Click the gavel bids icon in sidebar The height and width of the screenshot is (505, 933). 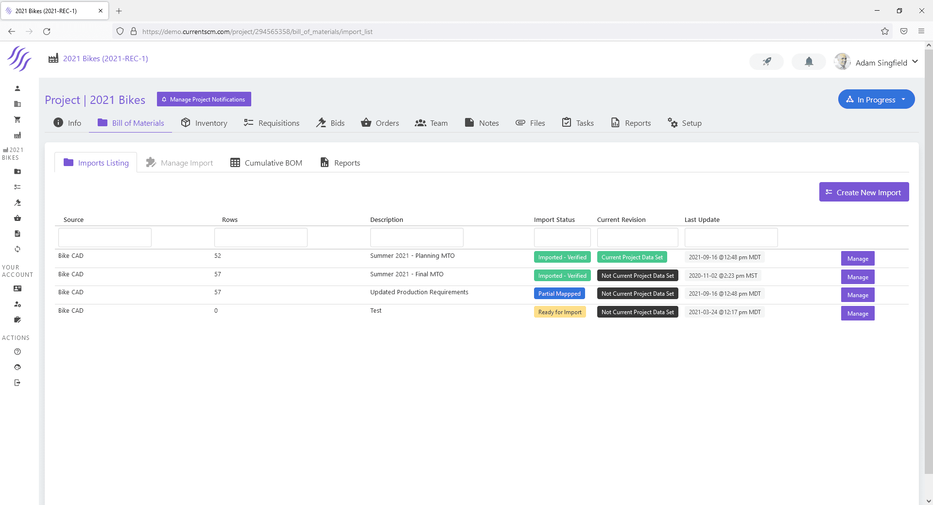17,202
